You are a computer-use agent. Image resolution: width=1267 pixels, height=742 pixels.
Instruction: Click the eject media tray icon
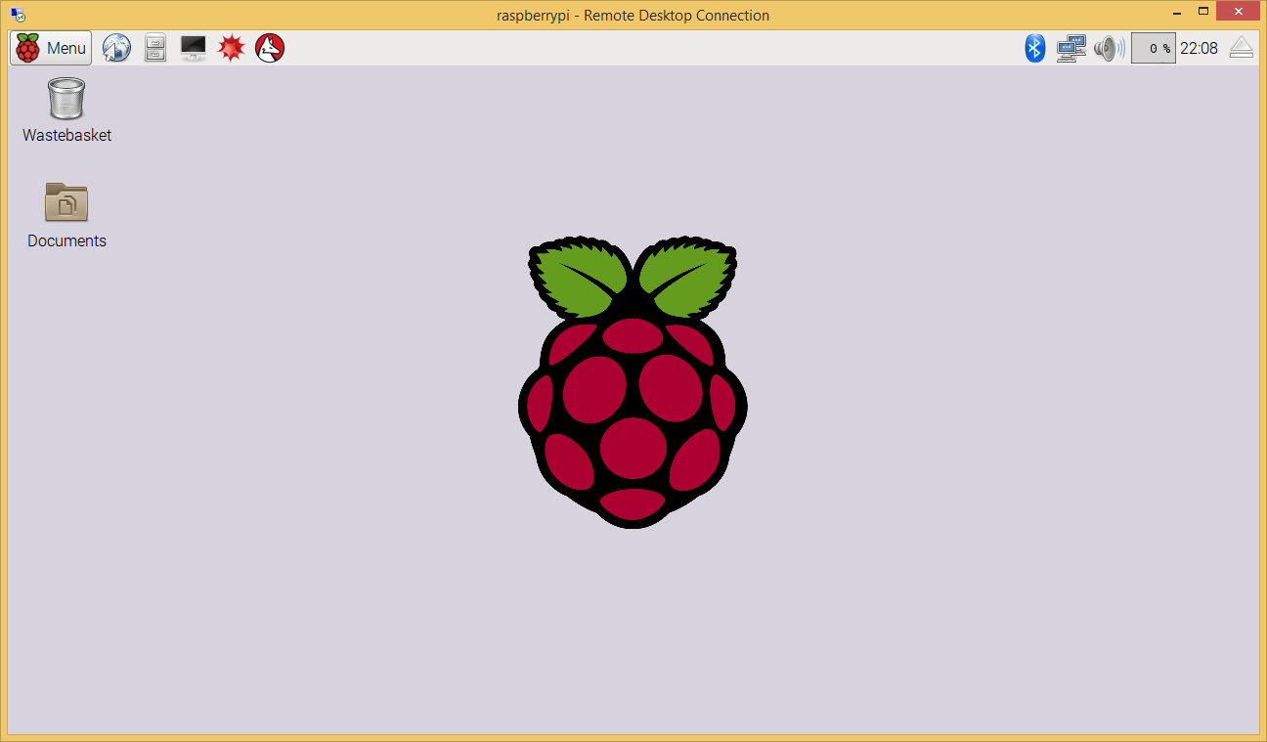point(1242,48)
